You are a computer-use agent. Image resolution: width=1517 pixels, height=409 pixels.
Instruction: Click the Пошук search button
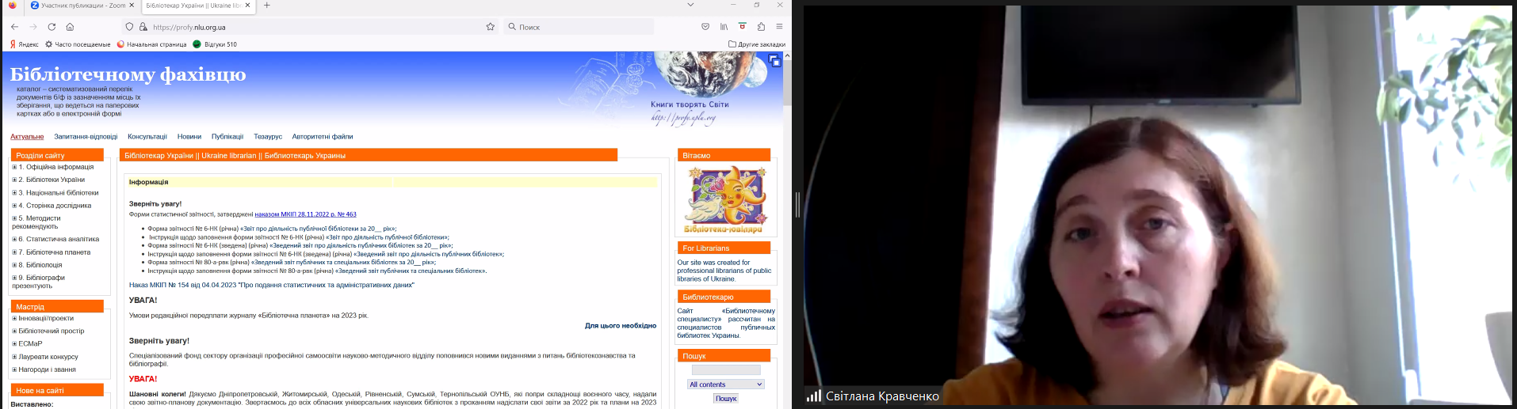point(726,399)
